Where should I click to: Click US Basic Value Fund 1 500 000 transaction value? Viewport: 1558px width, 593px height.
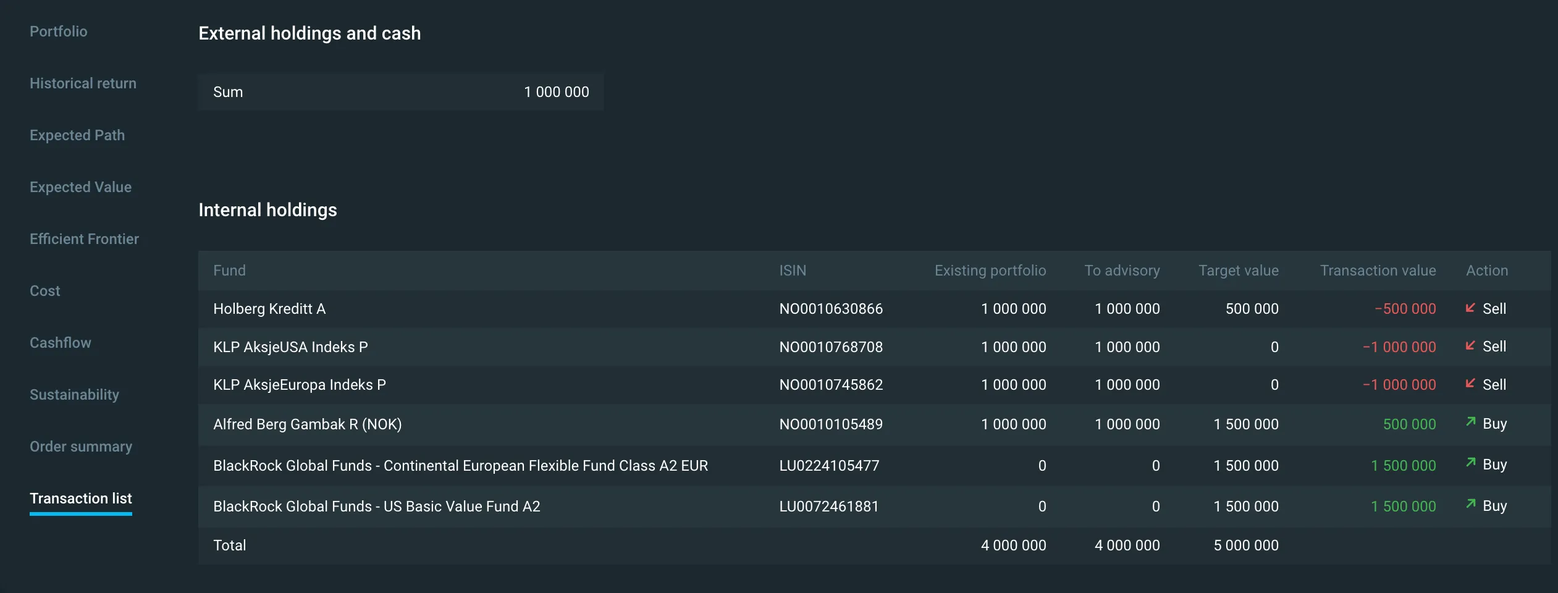coord(1404,507)
